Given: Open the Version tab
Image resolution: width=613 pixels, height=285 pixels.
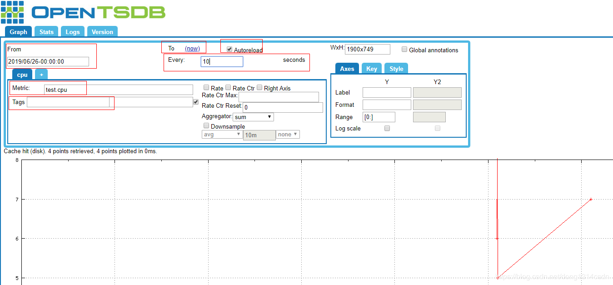Looking at the screenshot, I should click(x=102, y=32).
